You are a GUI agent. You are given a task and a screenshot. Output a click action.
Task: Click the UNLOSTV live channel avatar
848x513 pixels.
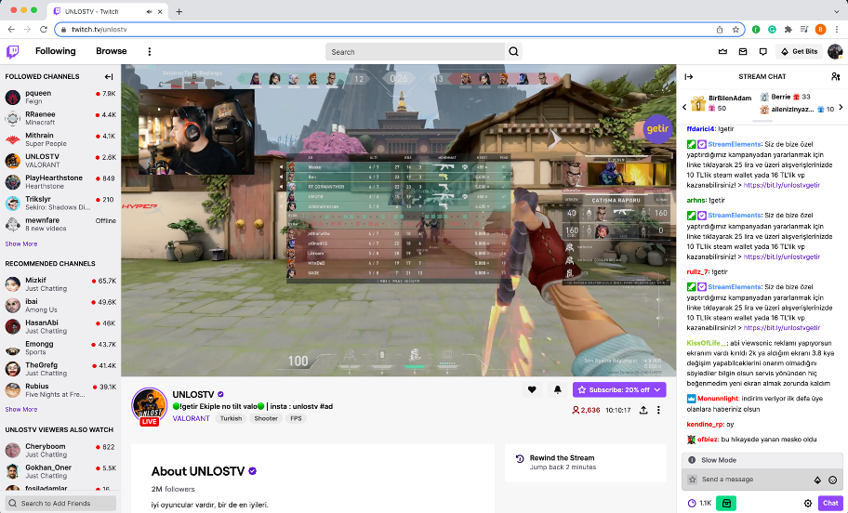coord(150,406)
